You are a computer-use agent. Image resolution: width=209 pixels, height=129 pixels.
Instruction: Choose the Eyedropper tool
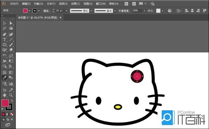pyautogui.click(x=4, y=77)
